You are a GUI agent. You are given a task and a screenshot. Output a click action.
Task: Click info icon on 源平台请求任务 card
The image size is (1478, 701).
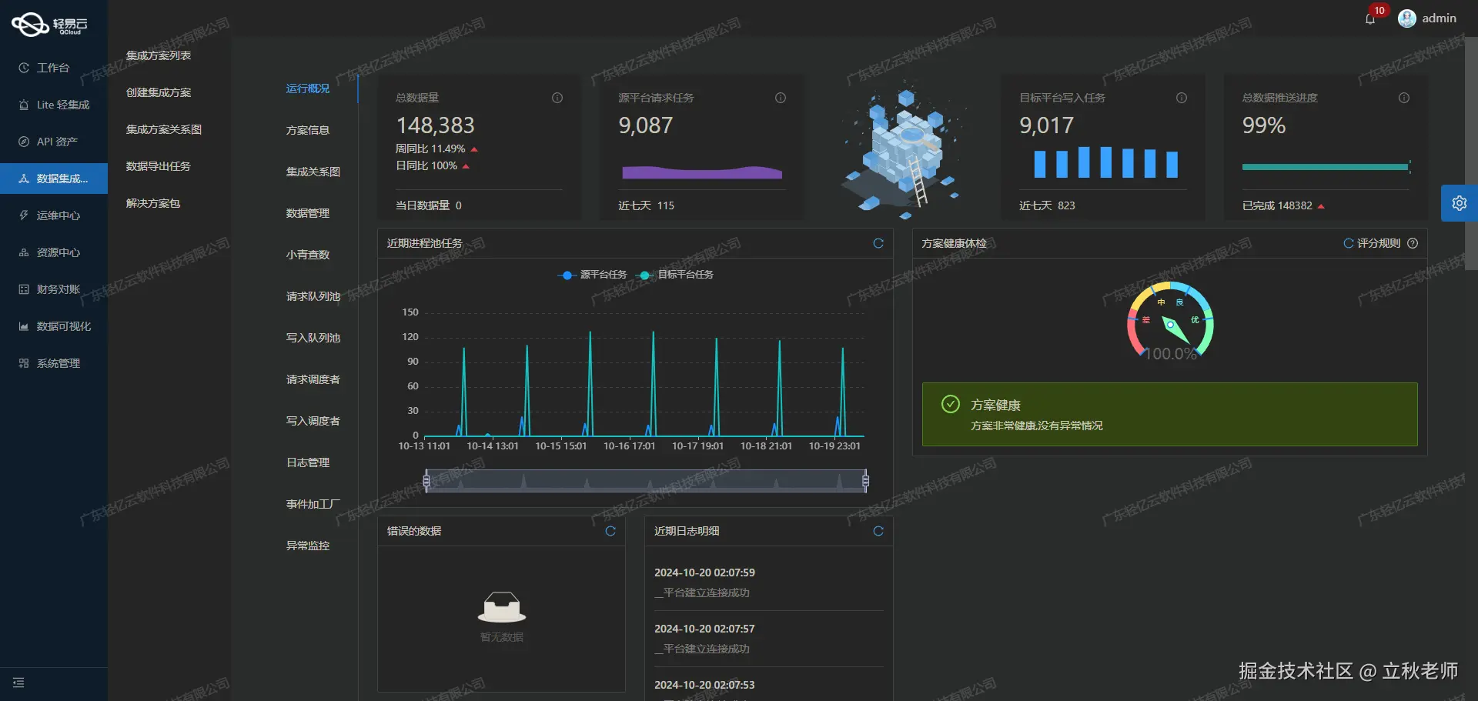click(x=781, y=98)
